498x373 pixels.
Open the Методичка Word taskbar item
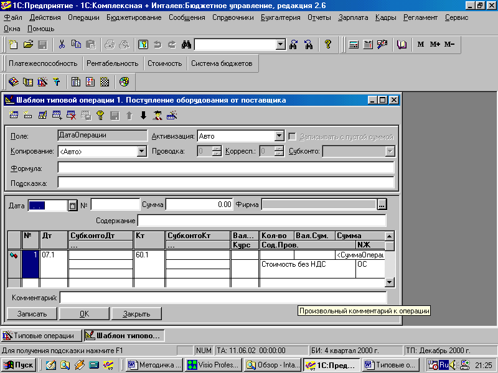tap(154, 365)
